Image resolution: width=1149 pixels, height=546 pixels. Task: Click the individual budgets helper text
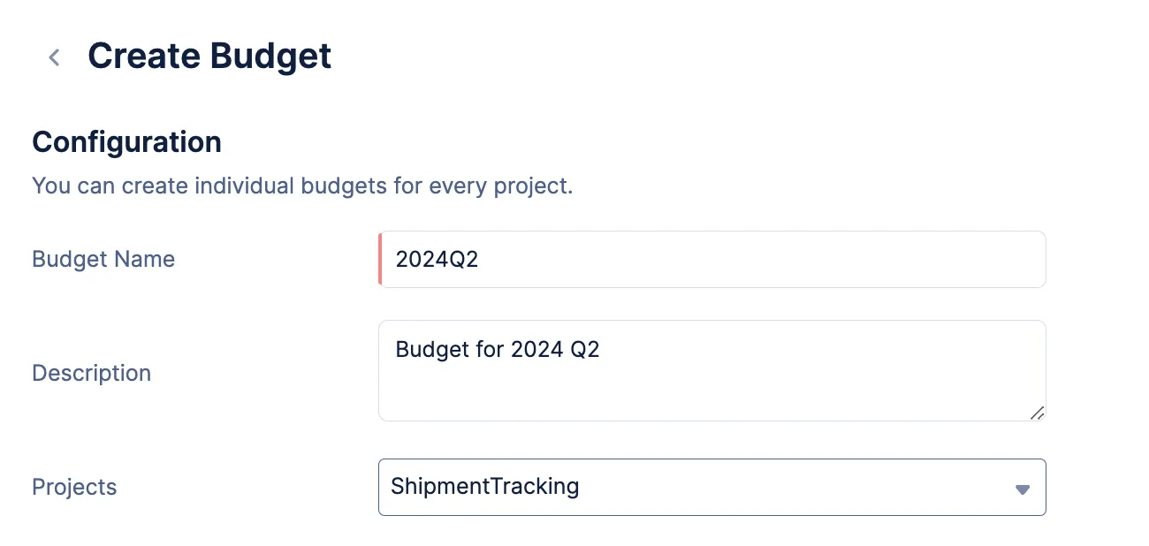coord(302,186)
